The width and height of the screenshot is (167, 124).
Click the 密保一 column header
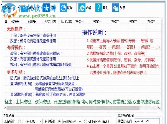coord(79,22)
